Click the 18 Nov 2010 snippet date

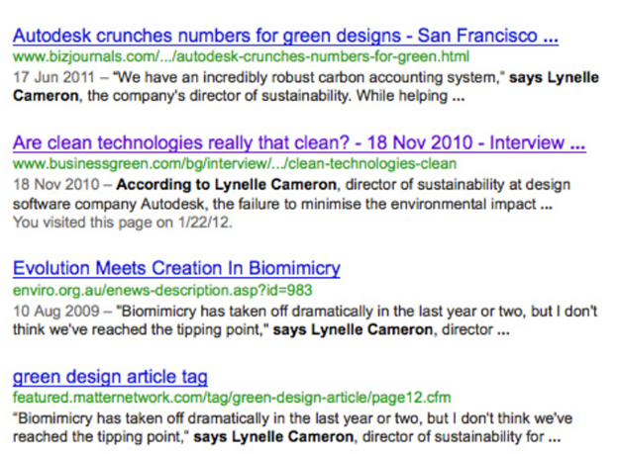tap(56, 184)
